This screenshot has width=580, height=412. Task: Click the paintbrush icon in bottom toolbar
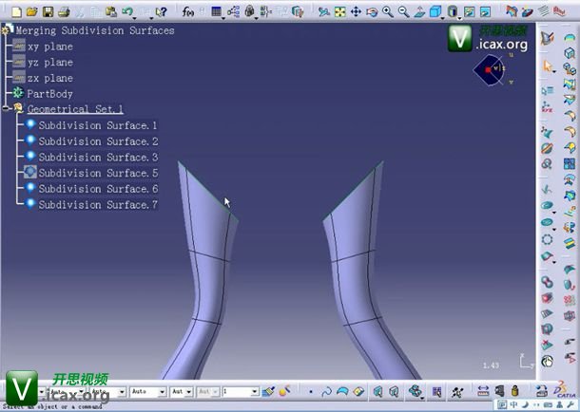tap(270, 391)
